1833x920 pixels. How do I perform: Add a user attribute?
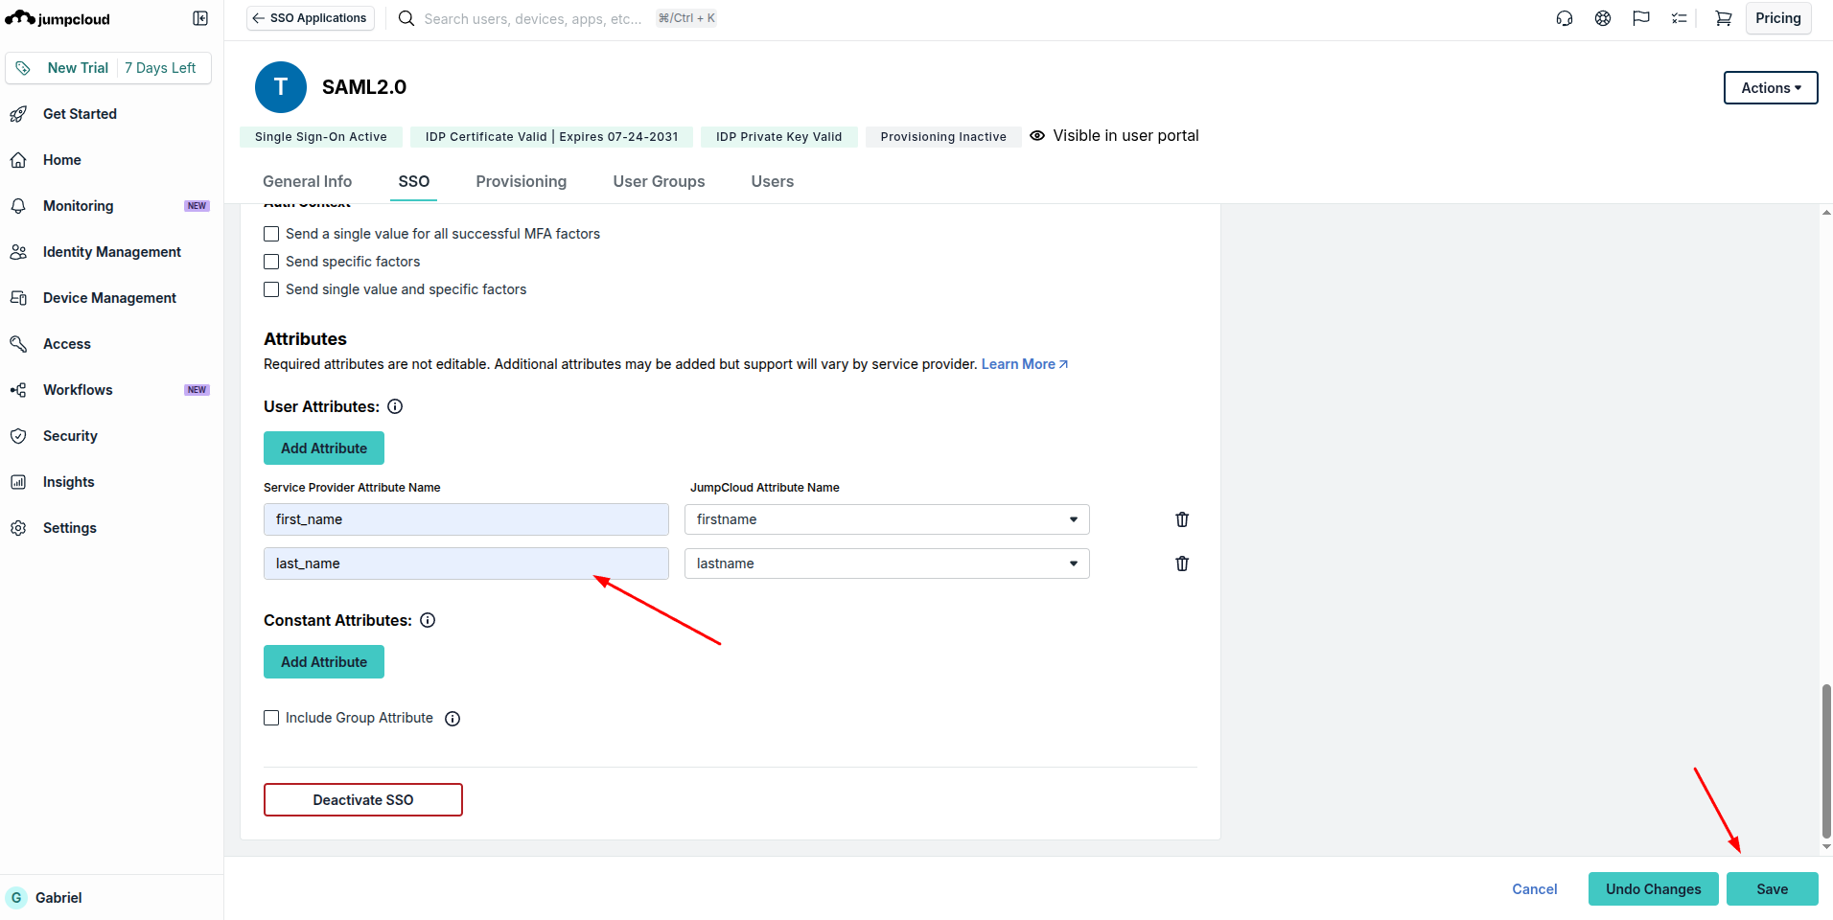coord(324,448)
